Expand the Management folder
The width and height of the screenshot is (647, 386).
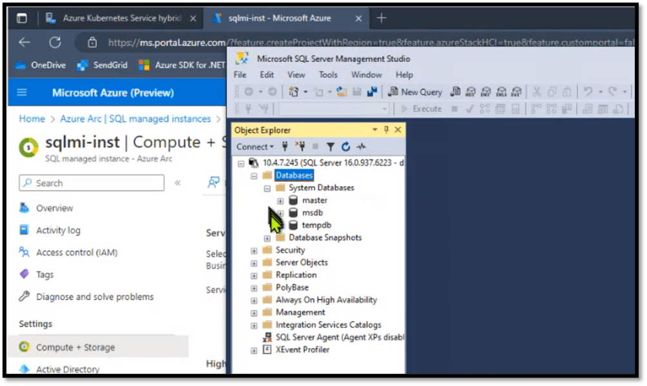click(x=254, y=313)
